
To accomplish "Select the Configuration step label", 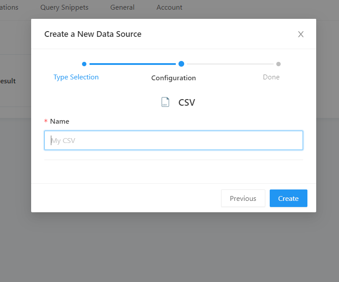I will point(174,78).
